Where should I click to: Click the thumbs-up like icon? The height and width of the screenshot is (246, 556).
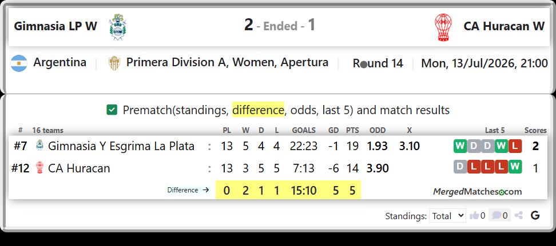(x=474, y=215)
